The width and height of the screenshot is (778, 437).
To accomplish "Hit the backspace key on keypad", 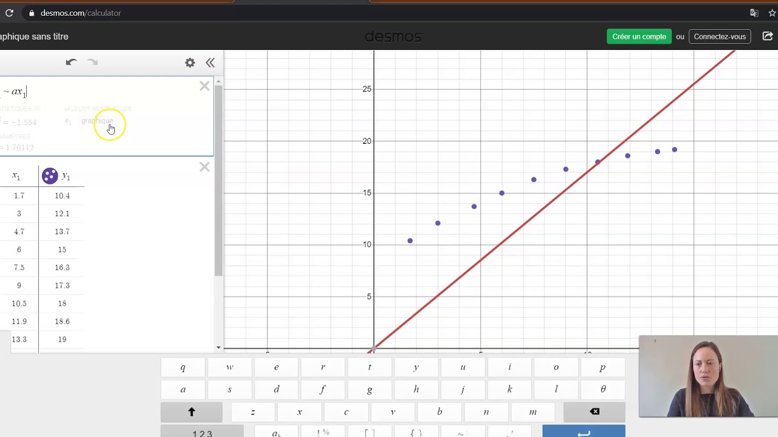I will click(594, 412).
